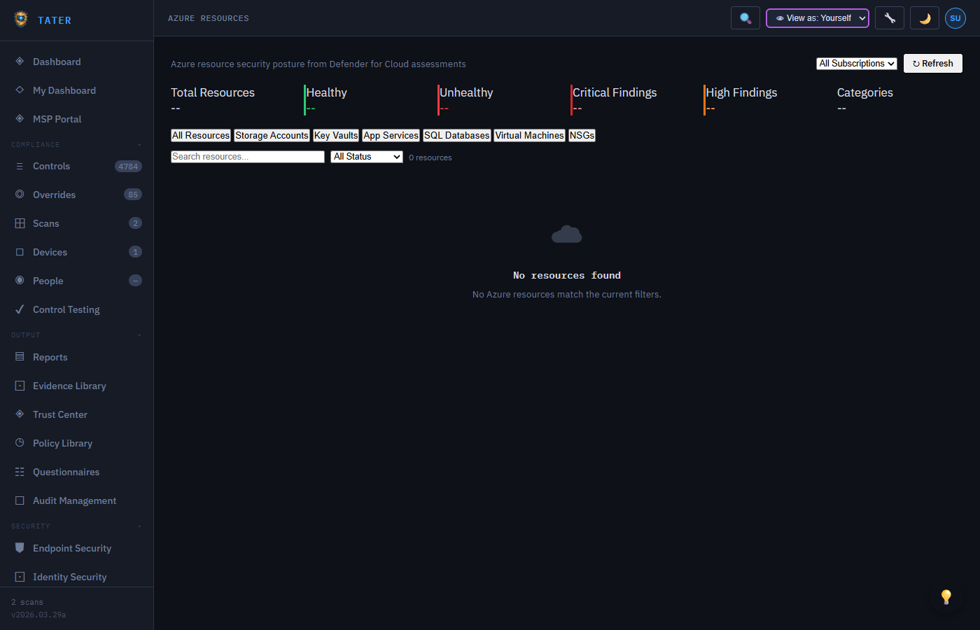The height and width of the screenshot is (630, 980).
Task: Collapse the Compliance sidebar section
Action: coord(139,145)
